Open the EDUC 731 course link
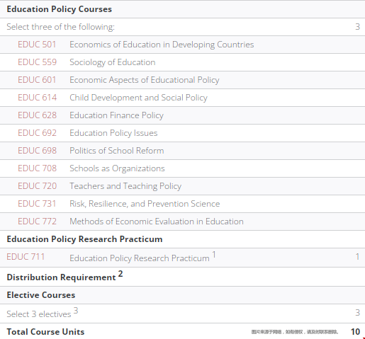This screenshot has height=339, width=365. 37,204
